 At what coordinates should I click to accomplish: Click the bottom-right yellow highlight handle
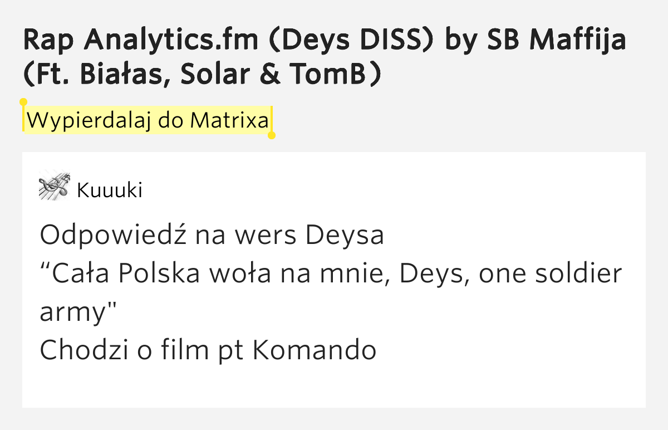272,135
